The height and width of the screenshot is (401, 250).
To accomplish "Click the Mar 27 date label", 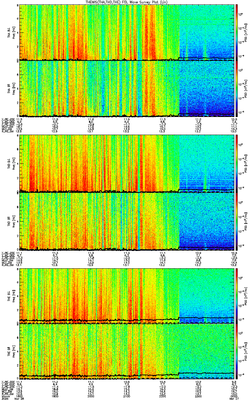I will [x=234, y=399].
